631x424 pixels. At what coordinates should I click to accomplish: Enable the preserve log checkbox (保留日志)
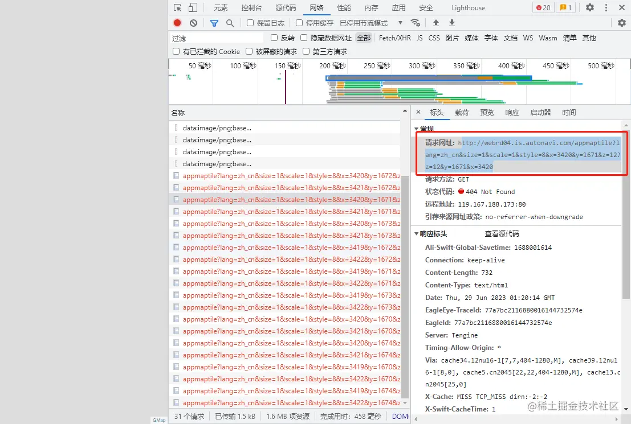(x=250, y=23)
